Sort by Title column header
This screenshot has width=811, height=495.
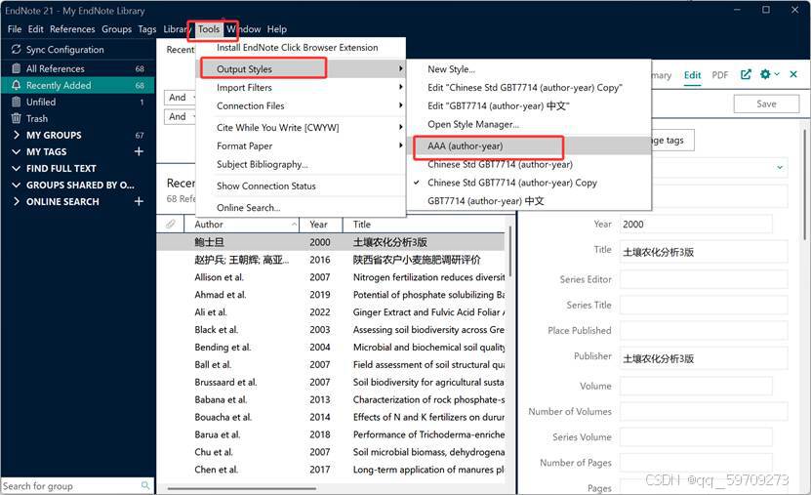point(425,224)
